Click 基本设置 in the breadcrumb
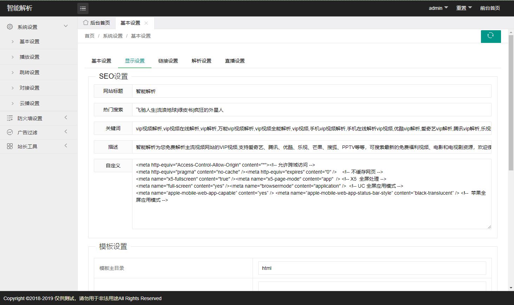The height and width of the screenshot is (305, 514). (x=141, y=36)
